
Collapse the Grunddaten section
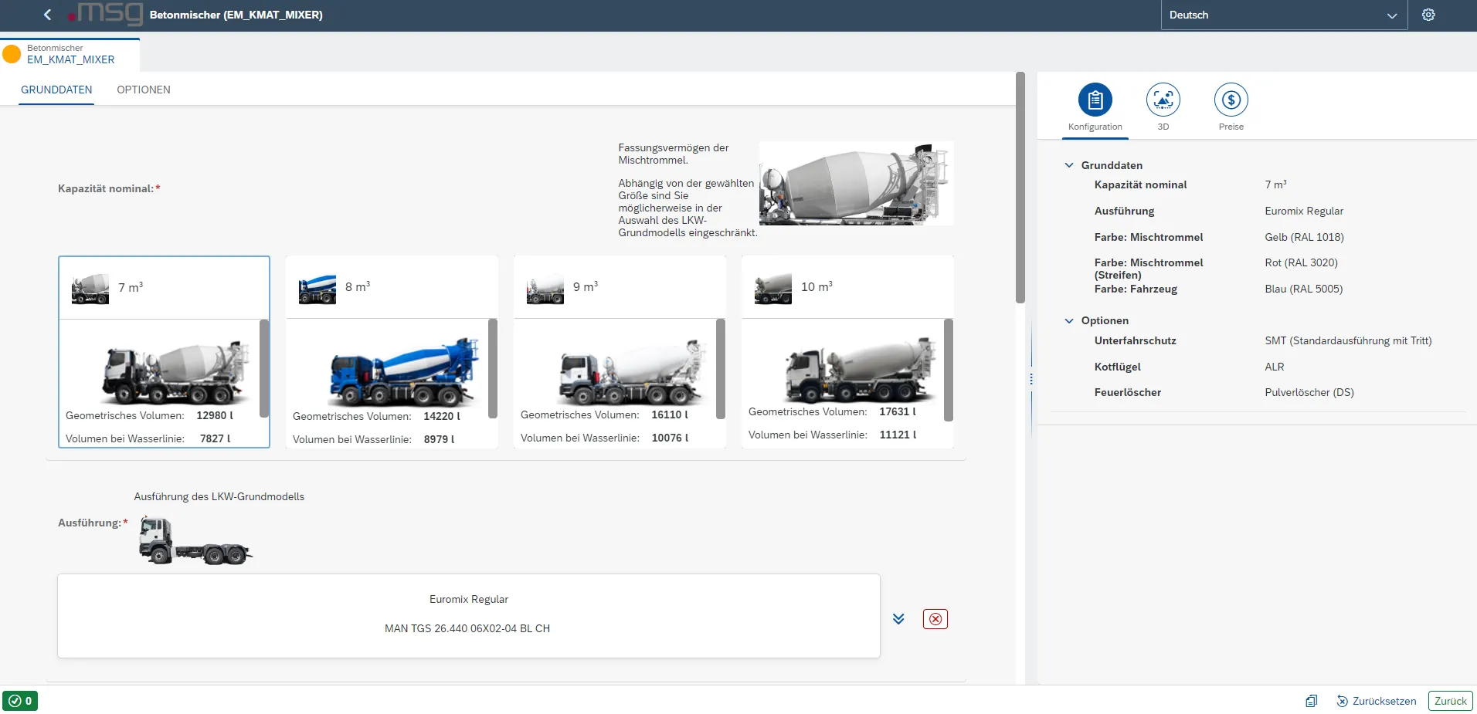click(x=1069, y=165)
